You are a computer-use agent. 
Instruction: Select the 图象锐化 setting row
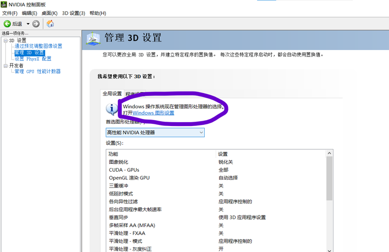pos(216,162)
